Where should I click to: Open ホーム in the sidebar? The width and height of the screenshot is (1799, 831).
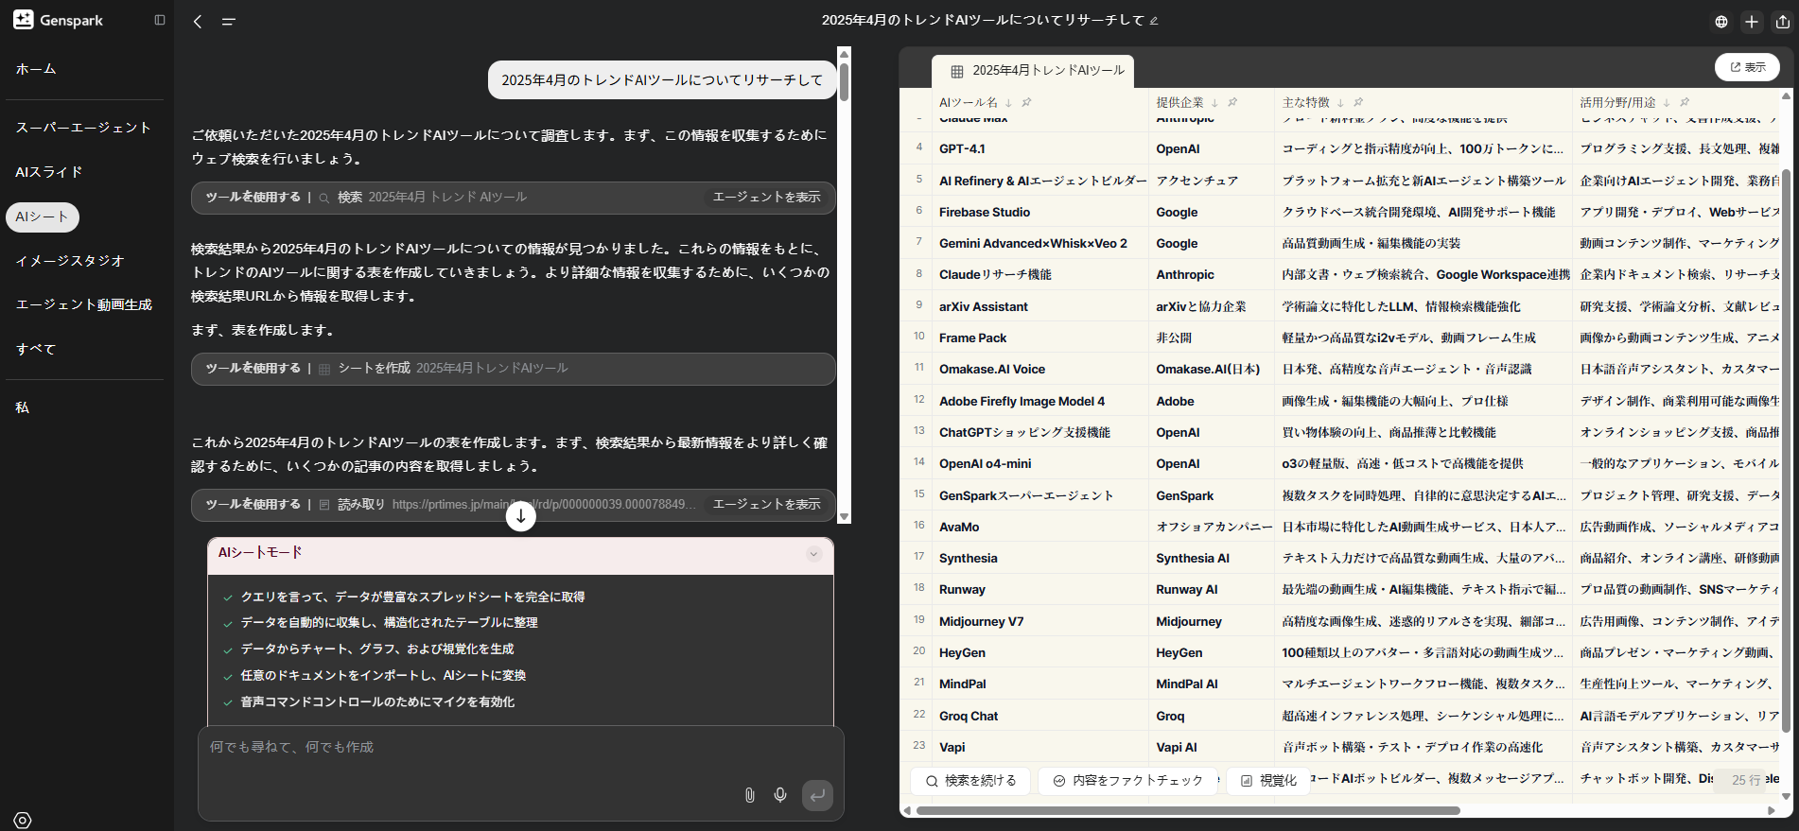coord(36,69)
